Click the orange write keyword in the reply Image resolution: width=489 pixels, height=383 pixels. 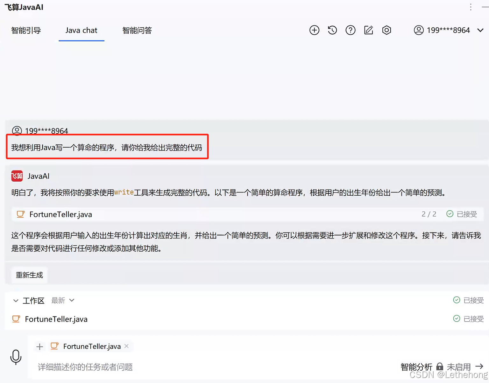point(124,192)
